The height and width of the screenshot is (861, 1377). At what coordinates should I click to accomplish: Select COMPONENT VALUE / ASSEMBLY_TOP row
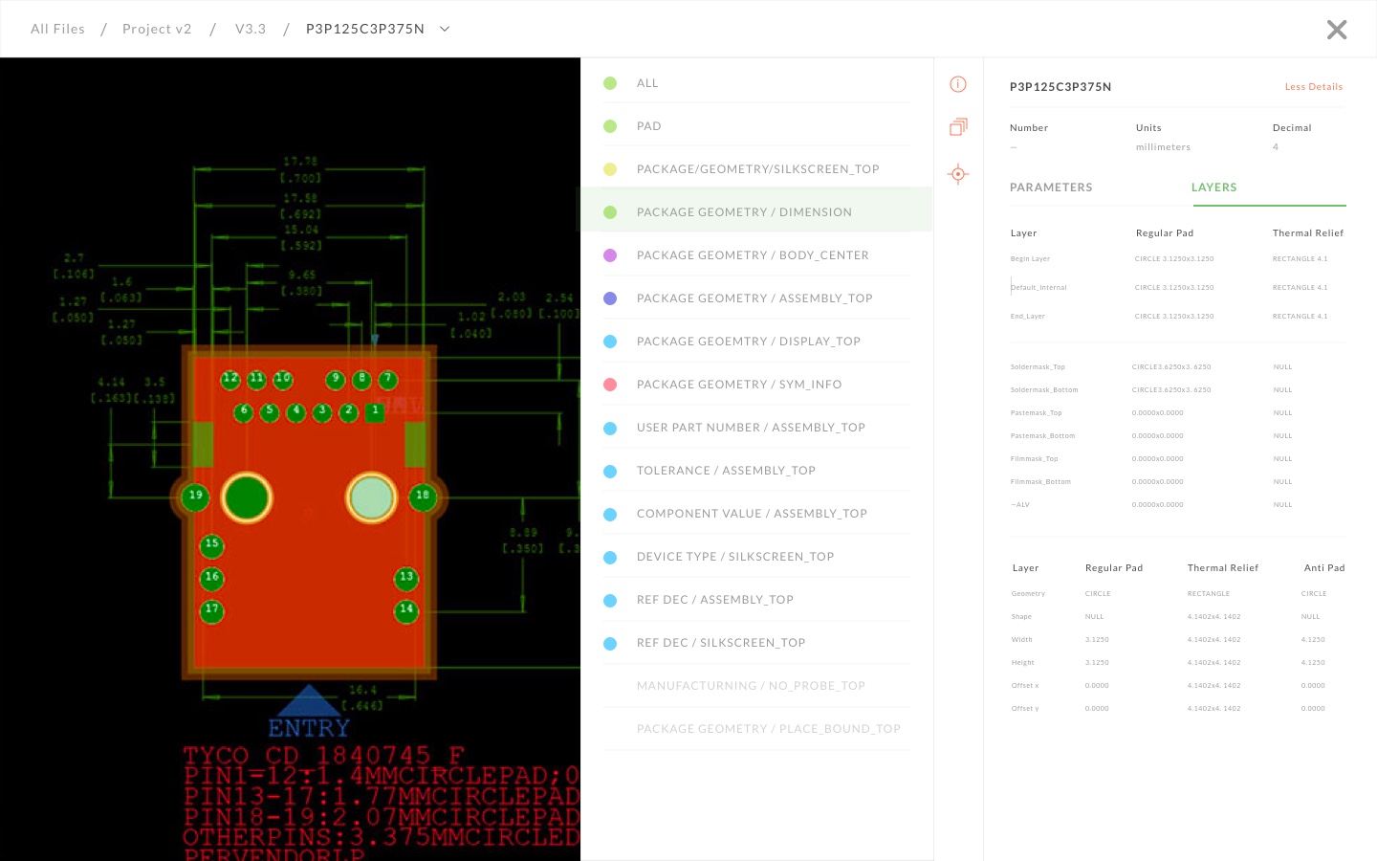click(756, 514)
